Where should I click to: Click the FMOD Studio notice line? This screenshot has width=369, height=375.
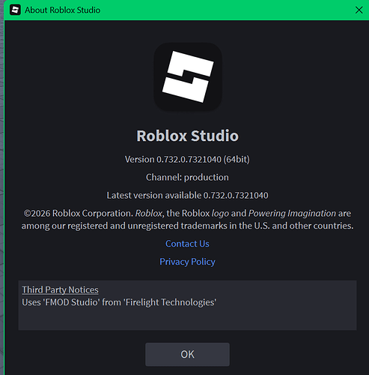click(x=119, y=302)
